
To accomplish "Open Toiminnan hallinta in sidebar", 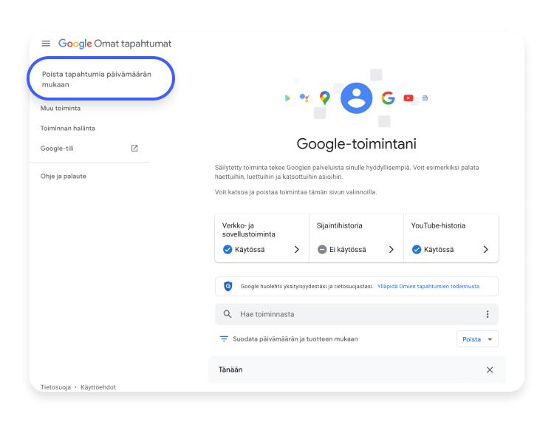I will point(67,129).
